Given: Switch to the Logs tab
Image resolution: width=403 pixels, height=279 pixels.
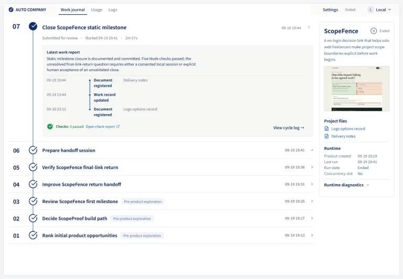Looking at the screenshot, I should coord(113,10).
